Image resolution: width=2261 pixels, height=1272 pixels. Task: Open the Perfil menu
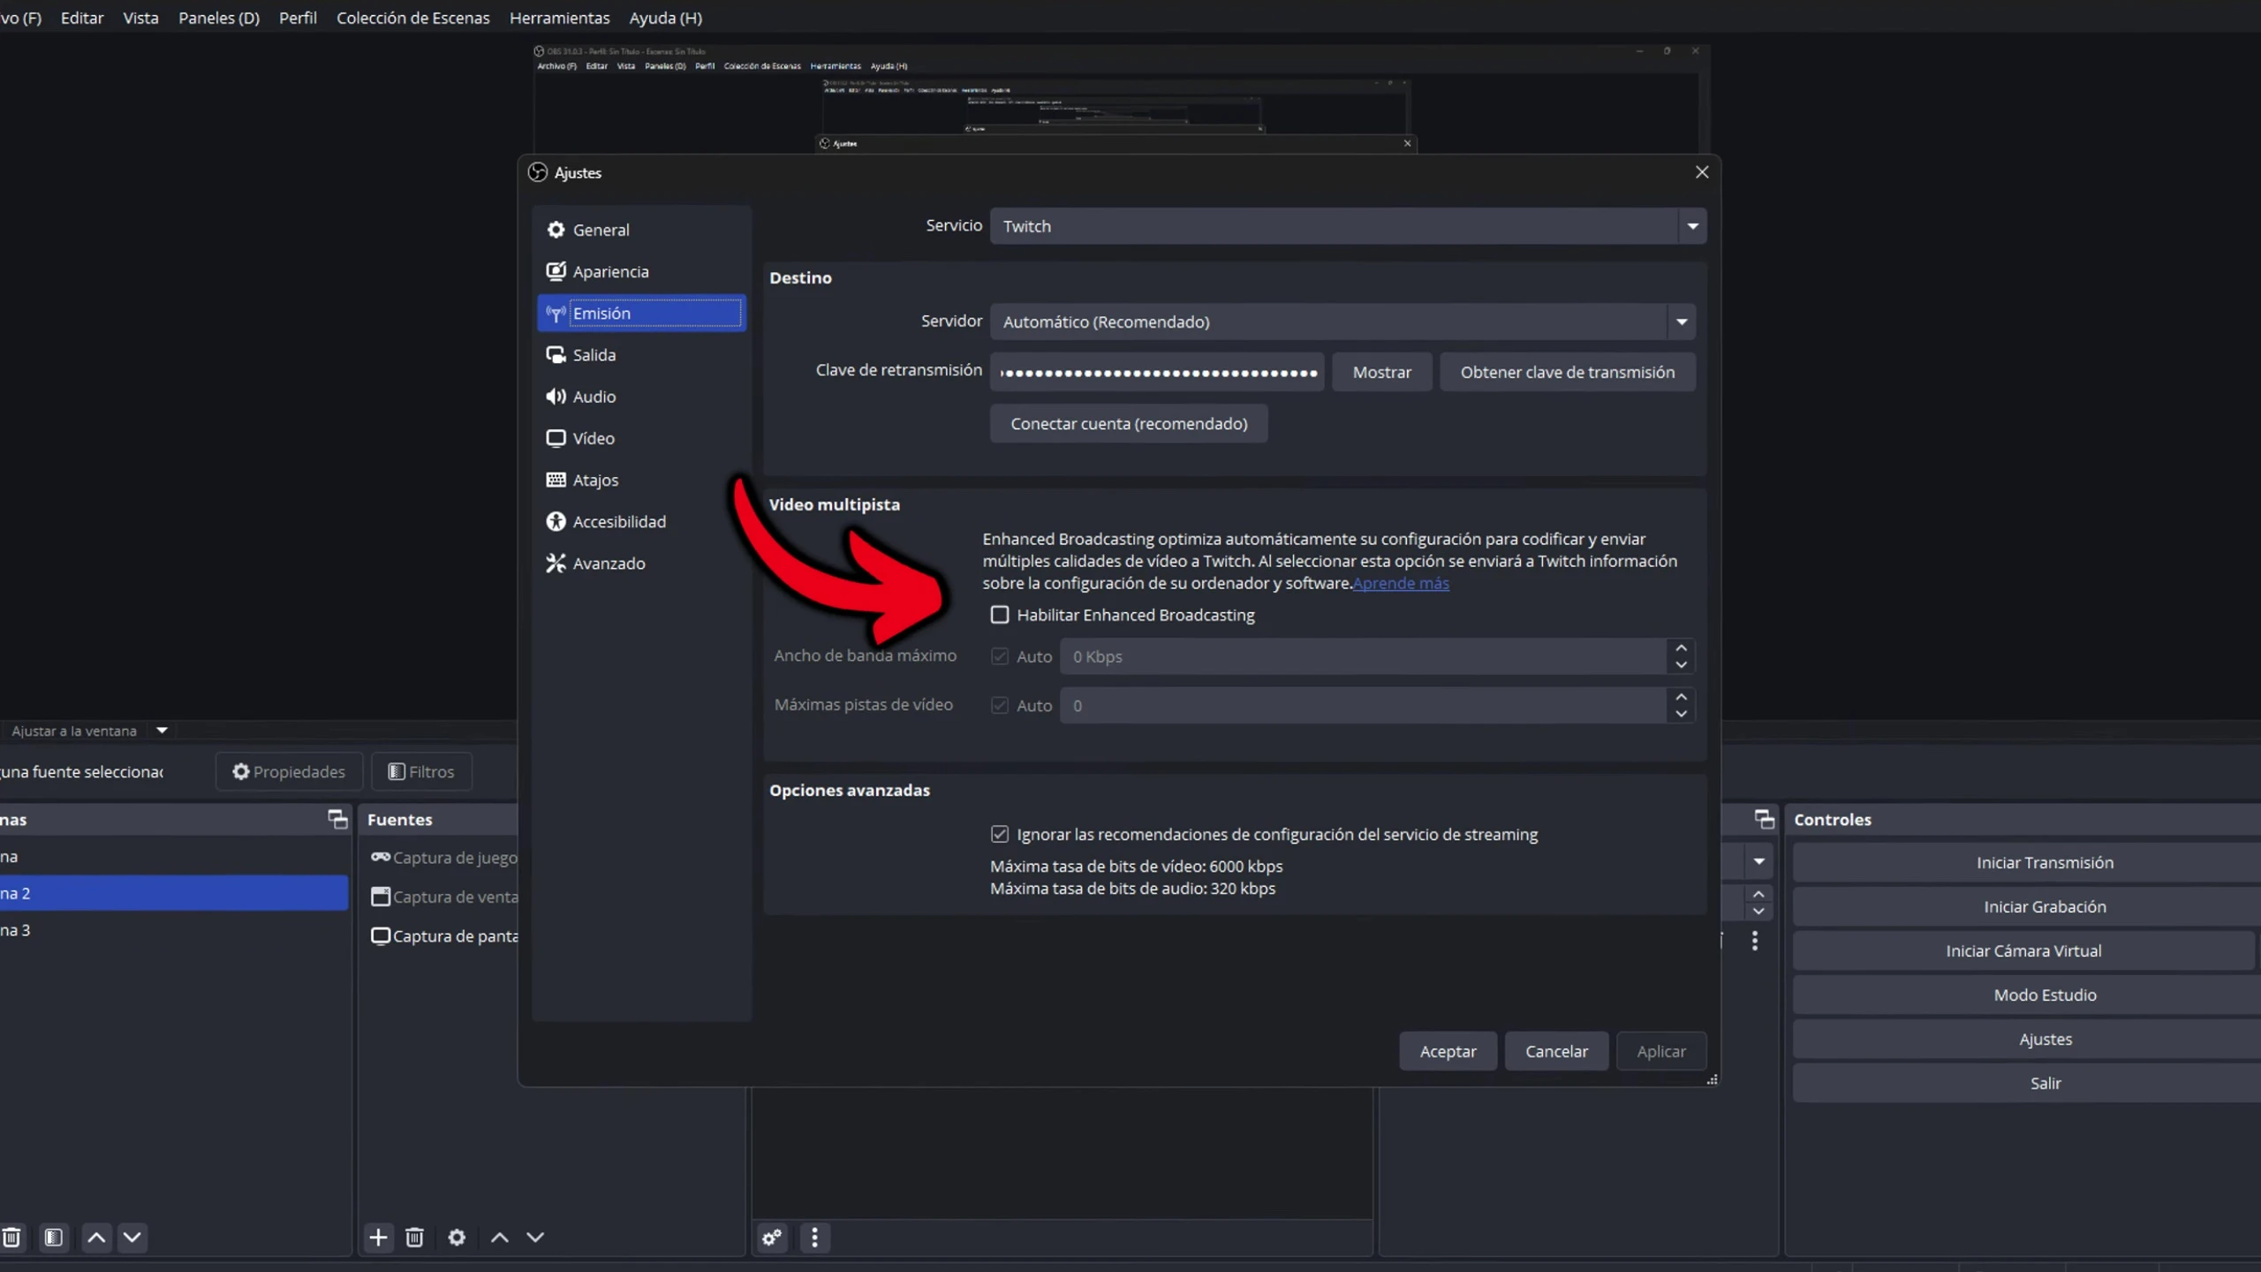tap(298, 18)
